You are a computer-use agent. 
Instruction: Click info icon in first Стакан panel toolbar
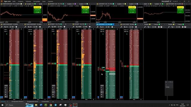point(159,27)
